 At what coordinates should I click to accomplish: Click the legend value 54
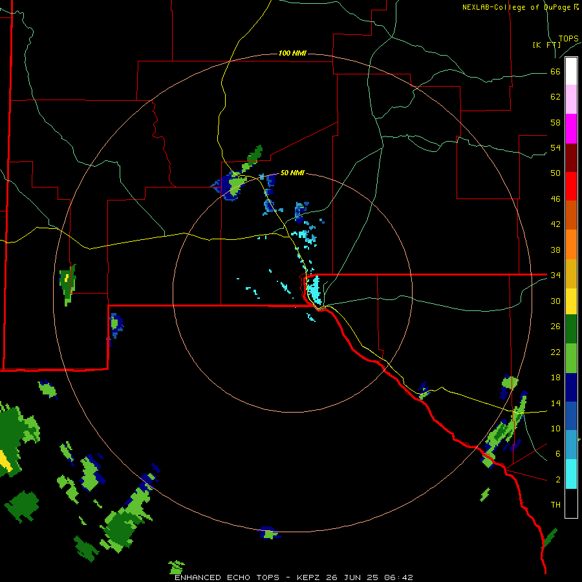555,147
